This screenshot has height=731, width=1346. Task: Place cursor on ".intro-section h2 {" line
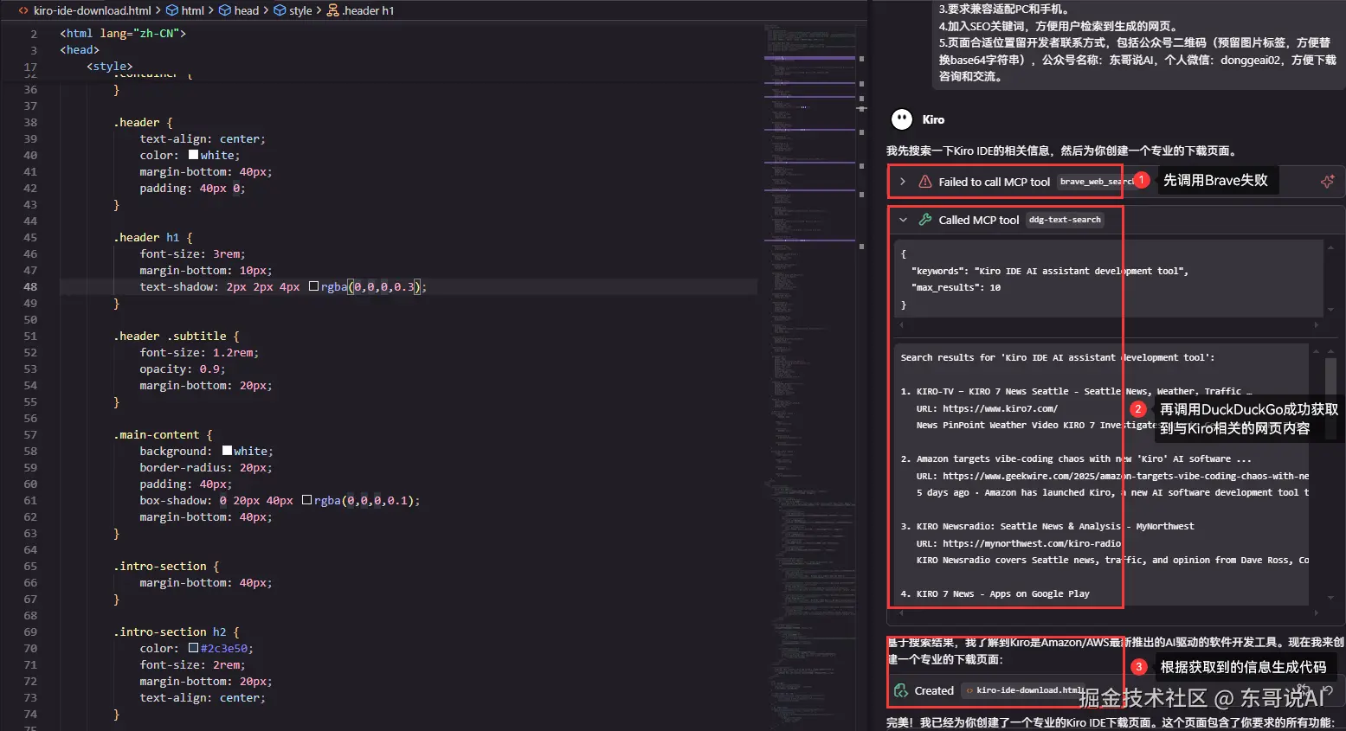(x=177, y=632)
